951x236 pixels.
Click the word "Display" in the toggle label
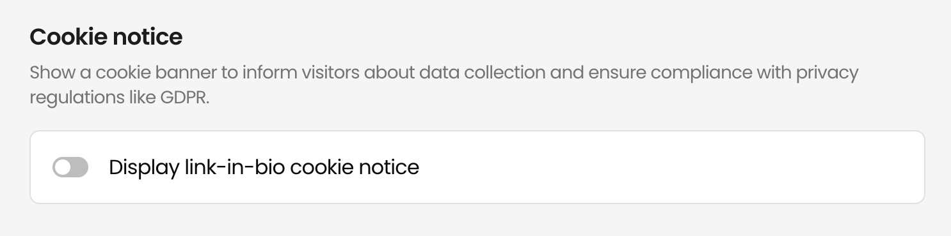click(141, 168)
